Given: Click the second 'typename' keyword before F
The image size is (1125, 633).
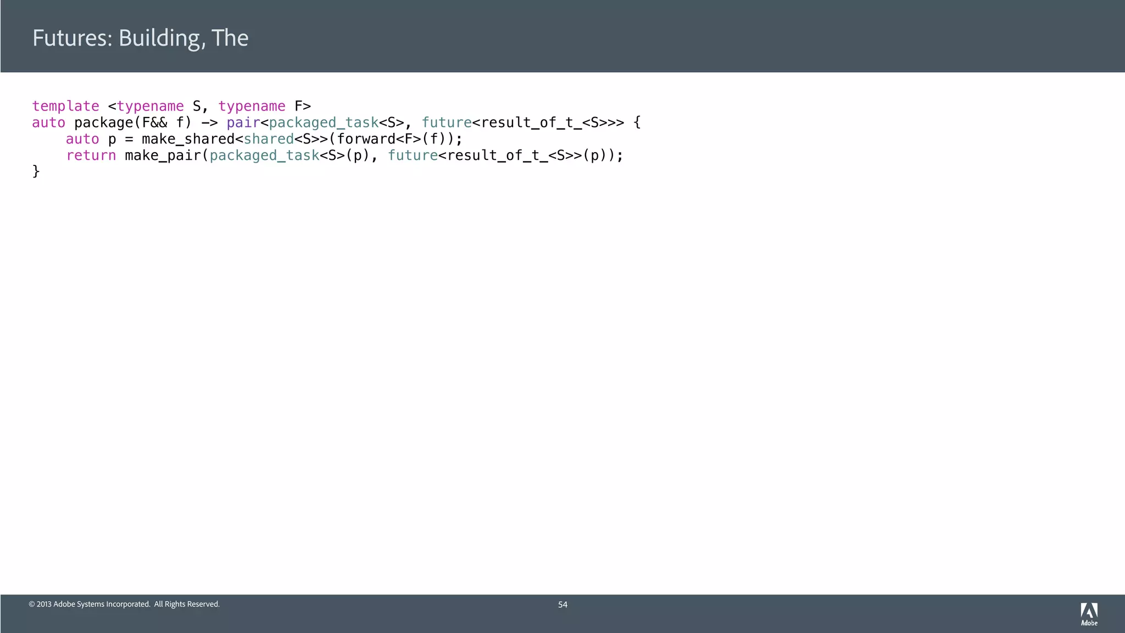Looking at the screenshot, I should 252,106.
